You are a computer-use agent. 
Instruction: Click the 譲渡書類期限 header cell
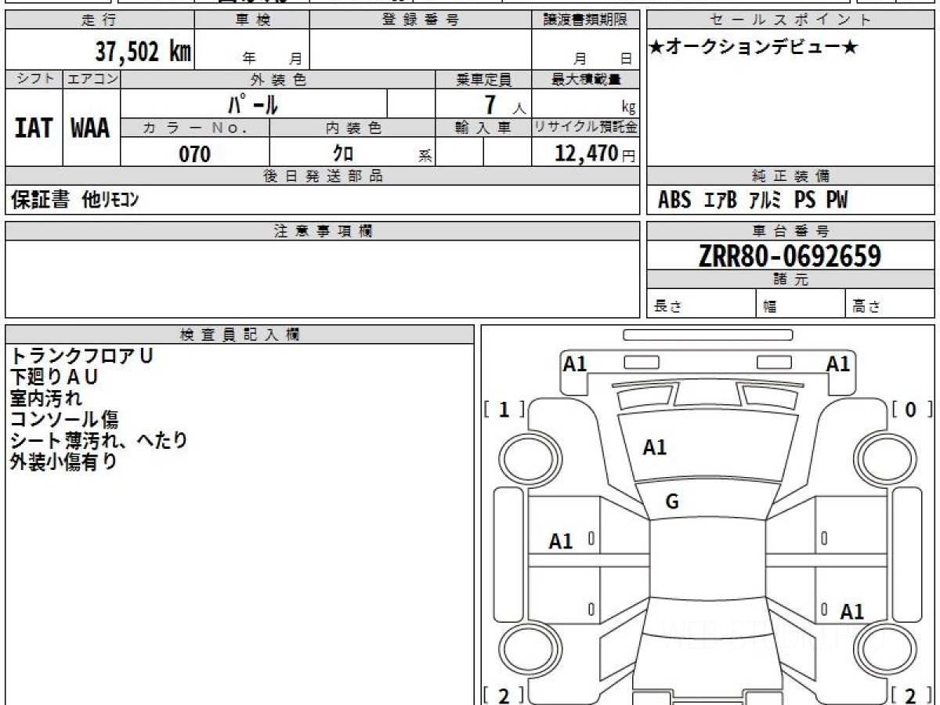(x=586, y=20)
